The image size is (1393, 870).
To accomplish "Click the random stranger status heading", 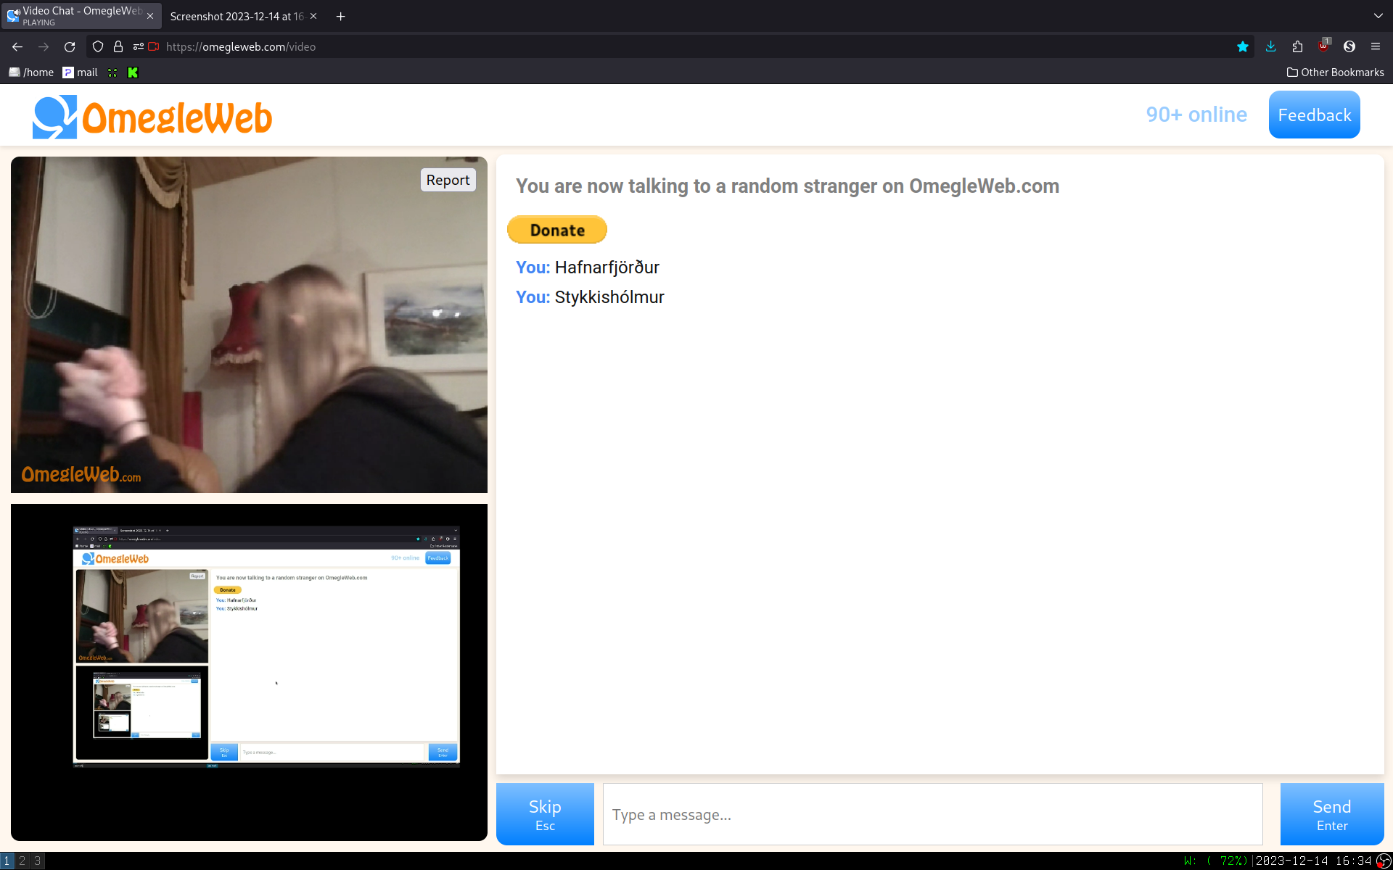I will pyautogui.click(x=787, y=186).
